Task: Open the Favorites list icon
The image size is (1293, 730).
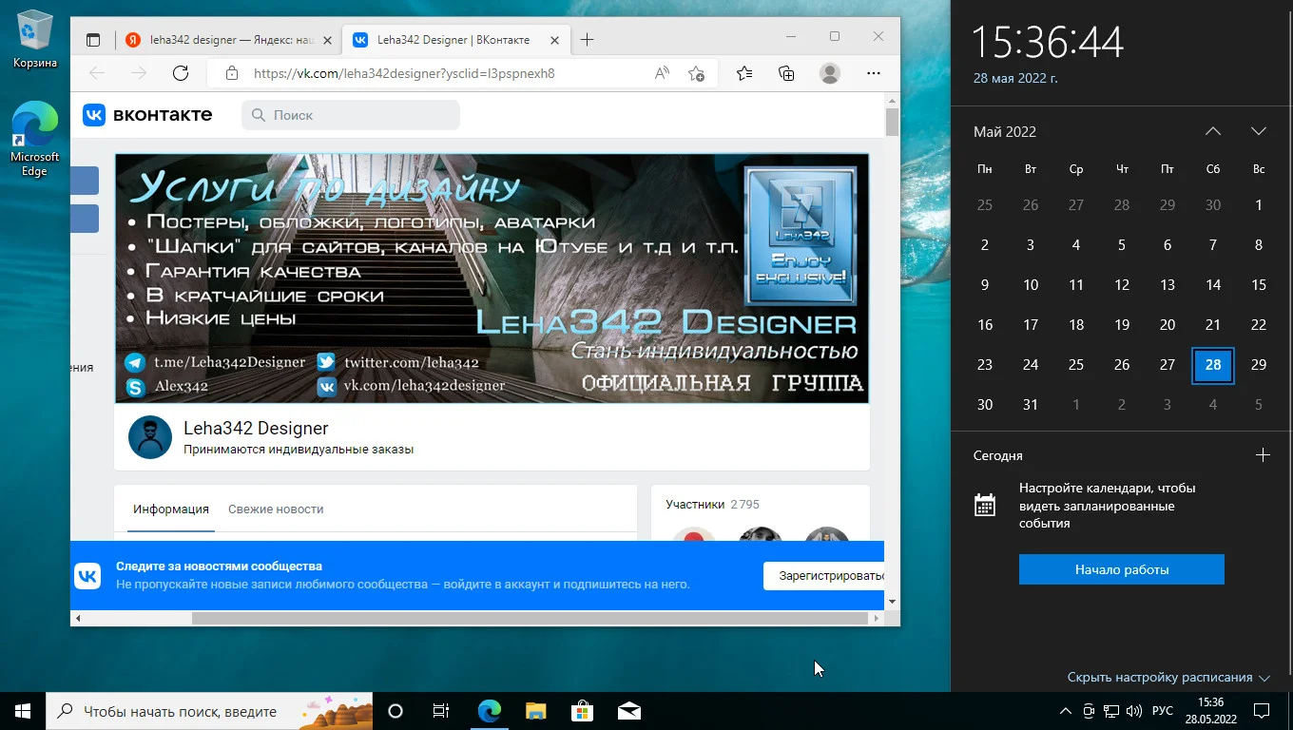Action: click(x=744, y=73)
